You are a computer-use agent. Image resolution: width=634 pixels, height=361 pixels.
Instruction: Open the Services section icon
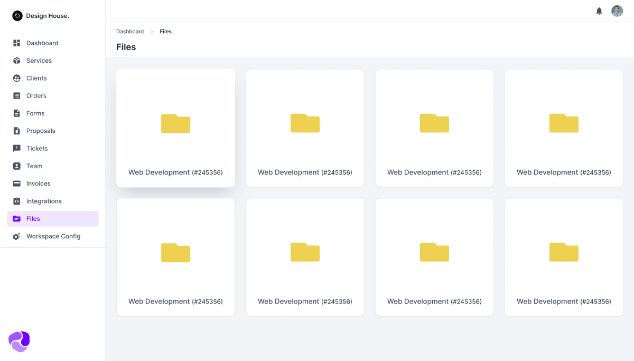(x=16, y=60)
